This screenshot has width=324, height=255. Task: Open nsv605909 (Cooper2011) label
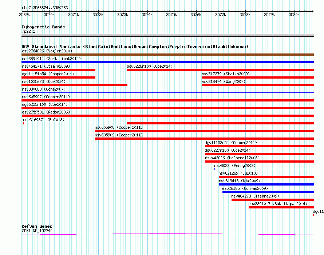coord(119,135)
